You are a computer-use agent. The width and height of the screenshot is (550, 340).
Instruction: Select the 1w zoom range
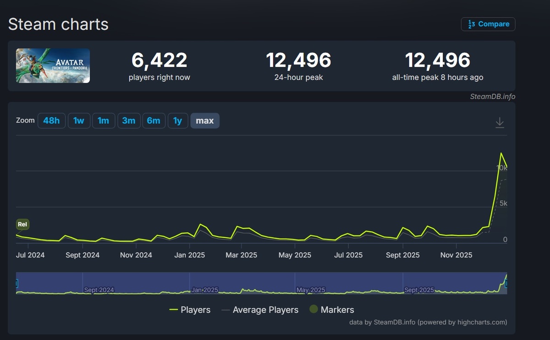79,121
